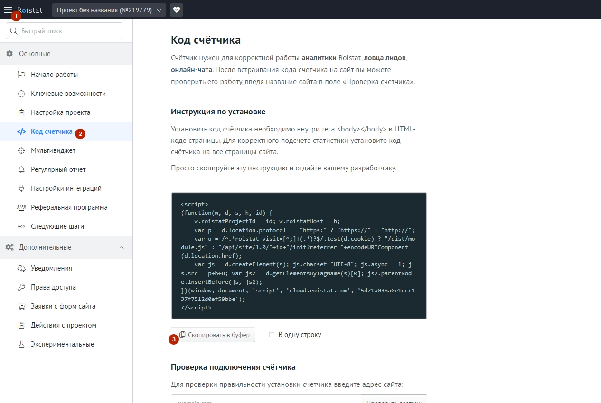Open Экспериментальные menu item
Image resolution: width=601 pixels, height=403 pixels.
[x=66, y=344]
